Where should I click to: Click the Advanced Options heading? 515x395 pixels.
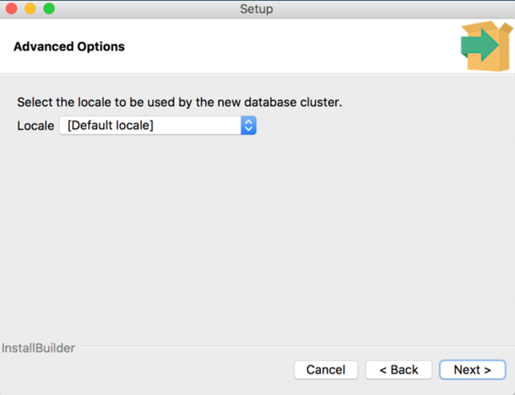point(69,47)
